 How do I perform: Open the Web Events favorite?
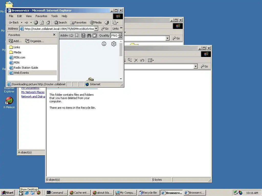[x=32, y=73]
